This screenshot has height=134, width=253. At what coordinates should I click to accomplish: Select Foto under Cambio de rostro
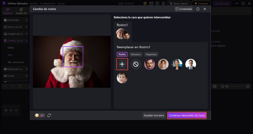[10, 55]
